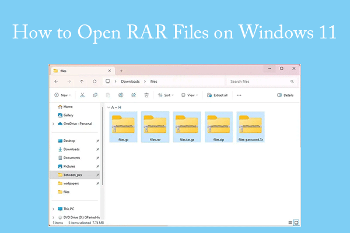Select the files.gz archive
The width and height of the screenshot is (350, 233).
click(123, 127)
